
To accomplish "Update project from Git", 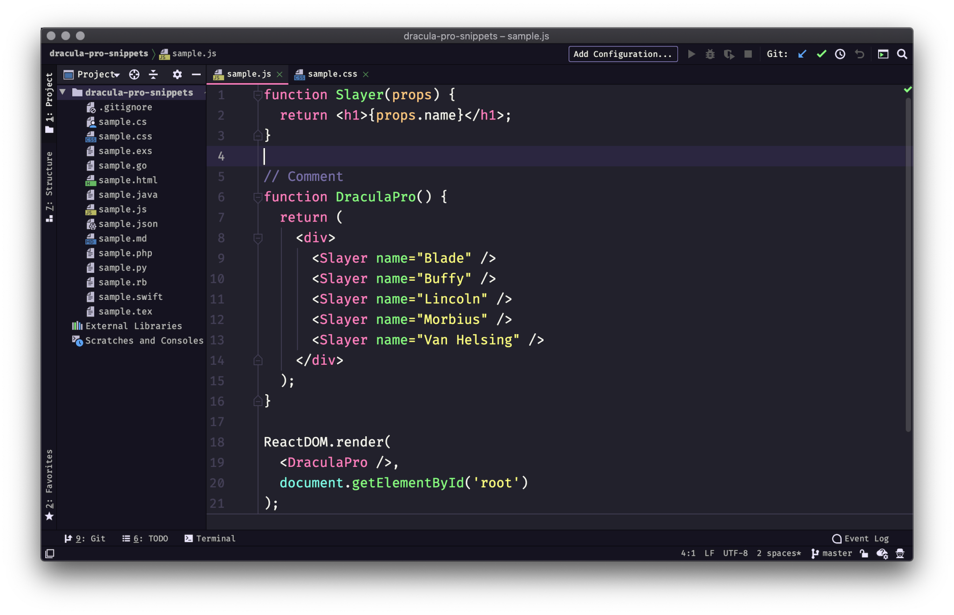I will coord(802,54).
